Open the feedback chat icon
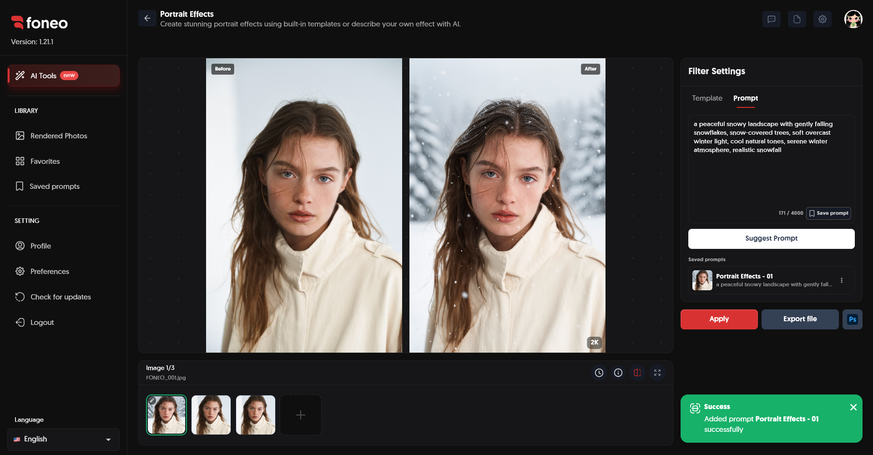The height and width of the screenshot is (455, 873). [772, 19]
